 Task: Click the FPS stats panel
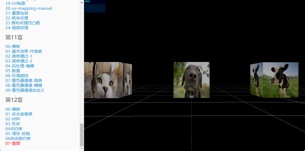(95, 6)
